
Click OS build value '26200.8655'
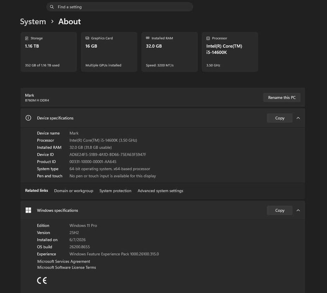click(80, 247)
